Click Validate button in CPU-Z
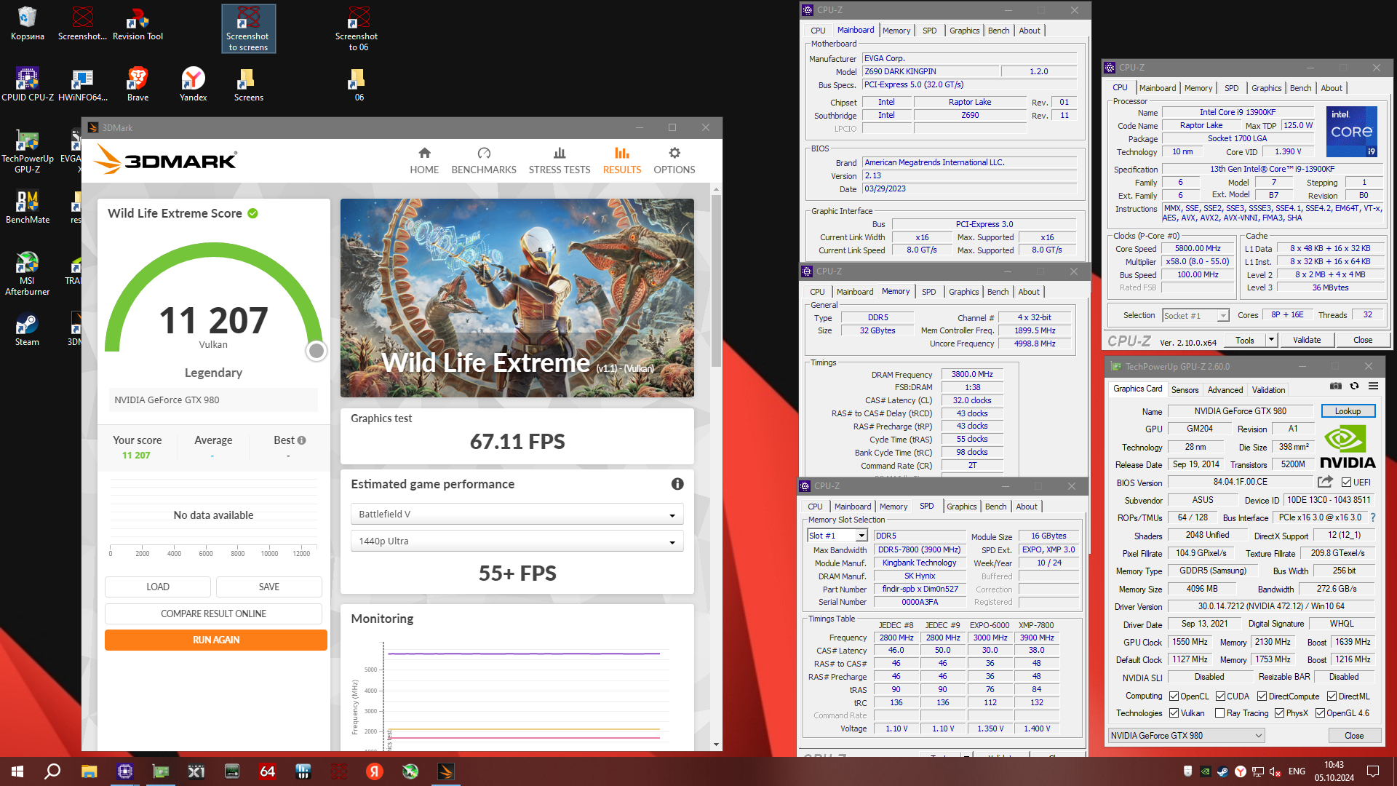 [1307, 340]
